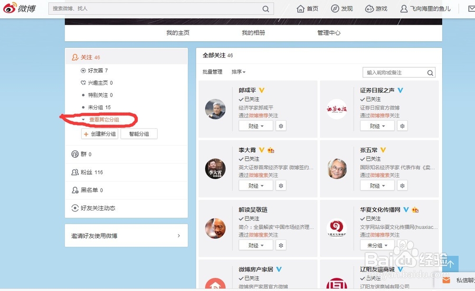Open the 飞向海里的鱼儿 user profile

425,9
